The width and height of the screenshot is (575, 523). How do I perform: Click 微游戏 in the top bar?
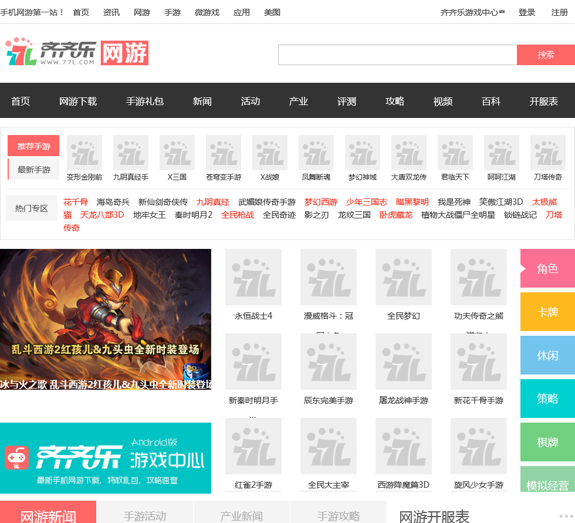[207, 12]
